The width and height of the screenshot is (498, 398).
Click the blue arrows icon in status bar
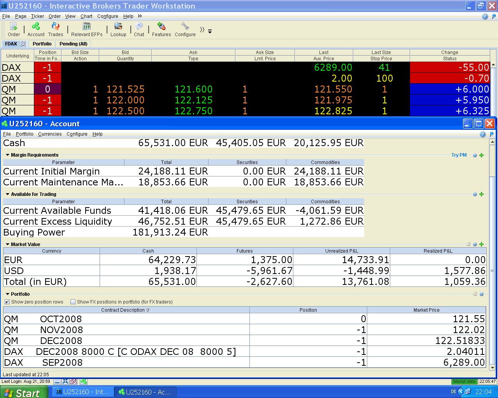(x=65, y=382)
